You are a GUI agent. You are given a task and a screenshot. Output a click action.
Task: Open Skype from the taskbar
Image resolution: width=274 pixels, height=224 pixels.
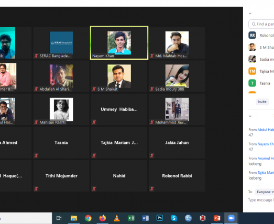point(174,218)
